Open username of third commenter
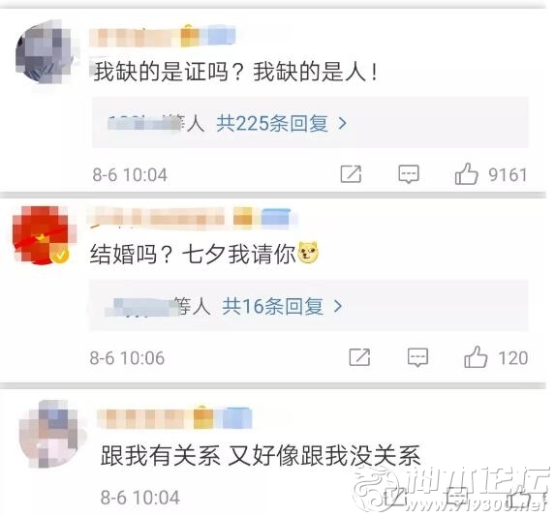This screenshot has width=555, height=517. (174, 417)
